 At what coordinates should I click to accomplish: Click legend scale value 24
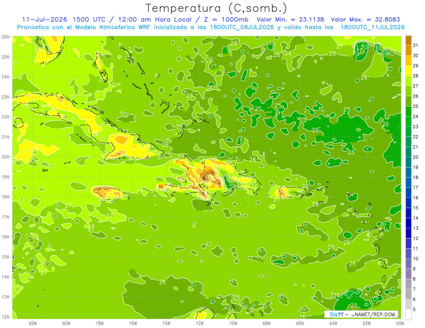click(x=415, y=116)
